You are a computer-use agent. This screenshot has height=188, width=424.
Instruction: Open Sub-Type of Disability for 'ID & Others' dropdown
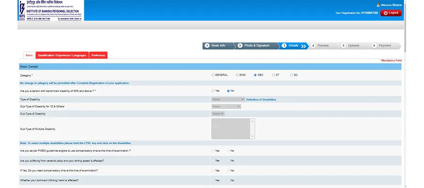pyautogui.click(x=226, y=107)
